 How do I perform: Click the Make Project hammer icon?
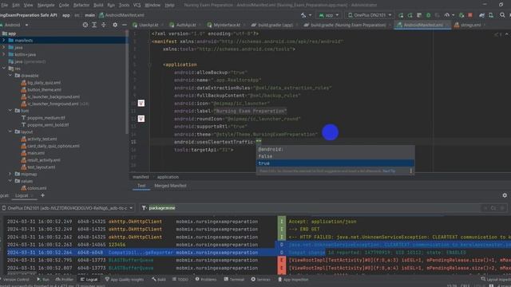click(x=303, y=15)
